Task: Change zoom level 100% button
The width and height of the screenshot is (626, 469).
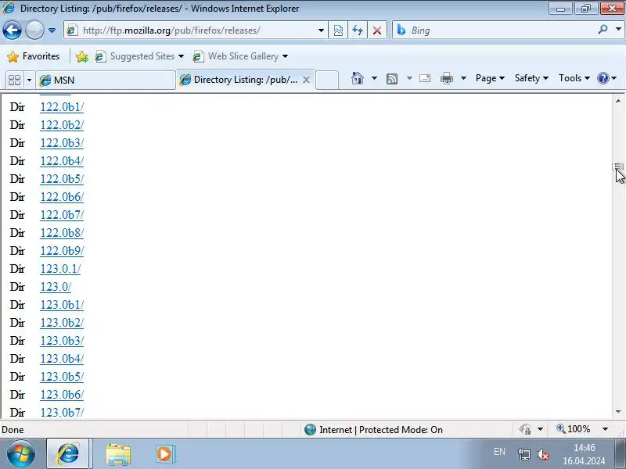Action: tap(574, 429)
